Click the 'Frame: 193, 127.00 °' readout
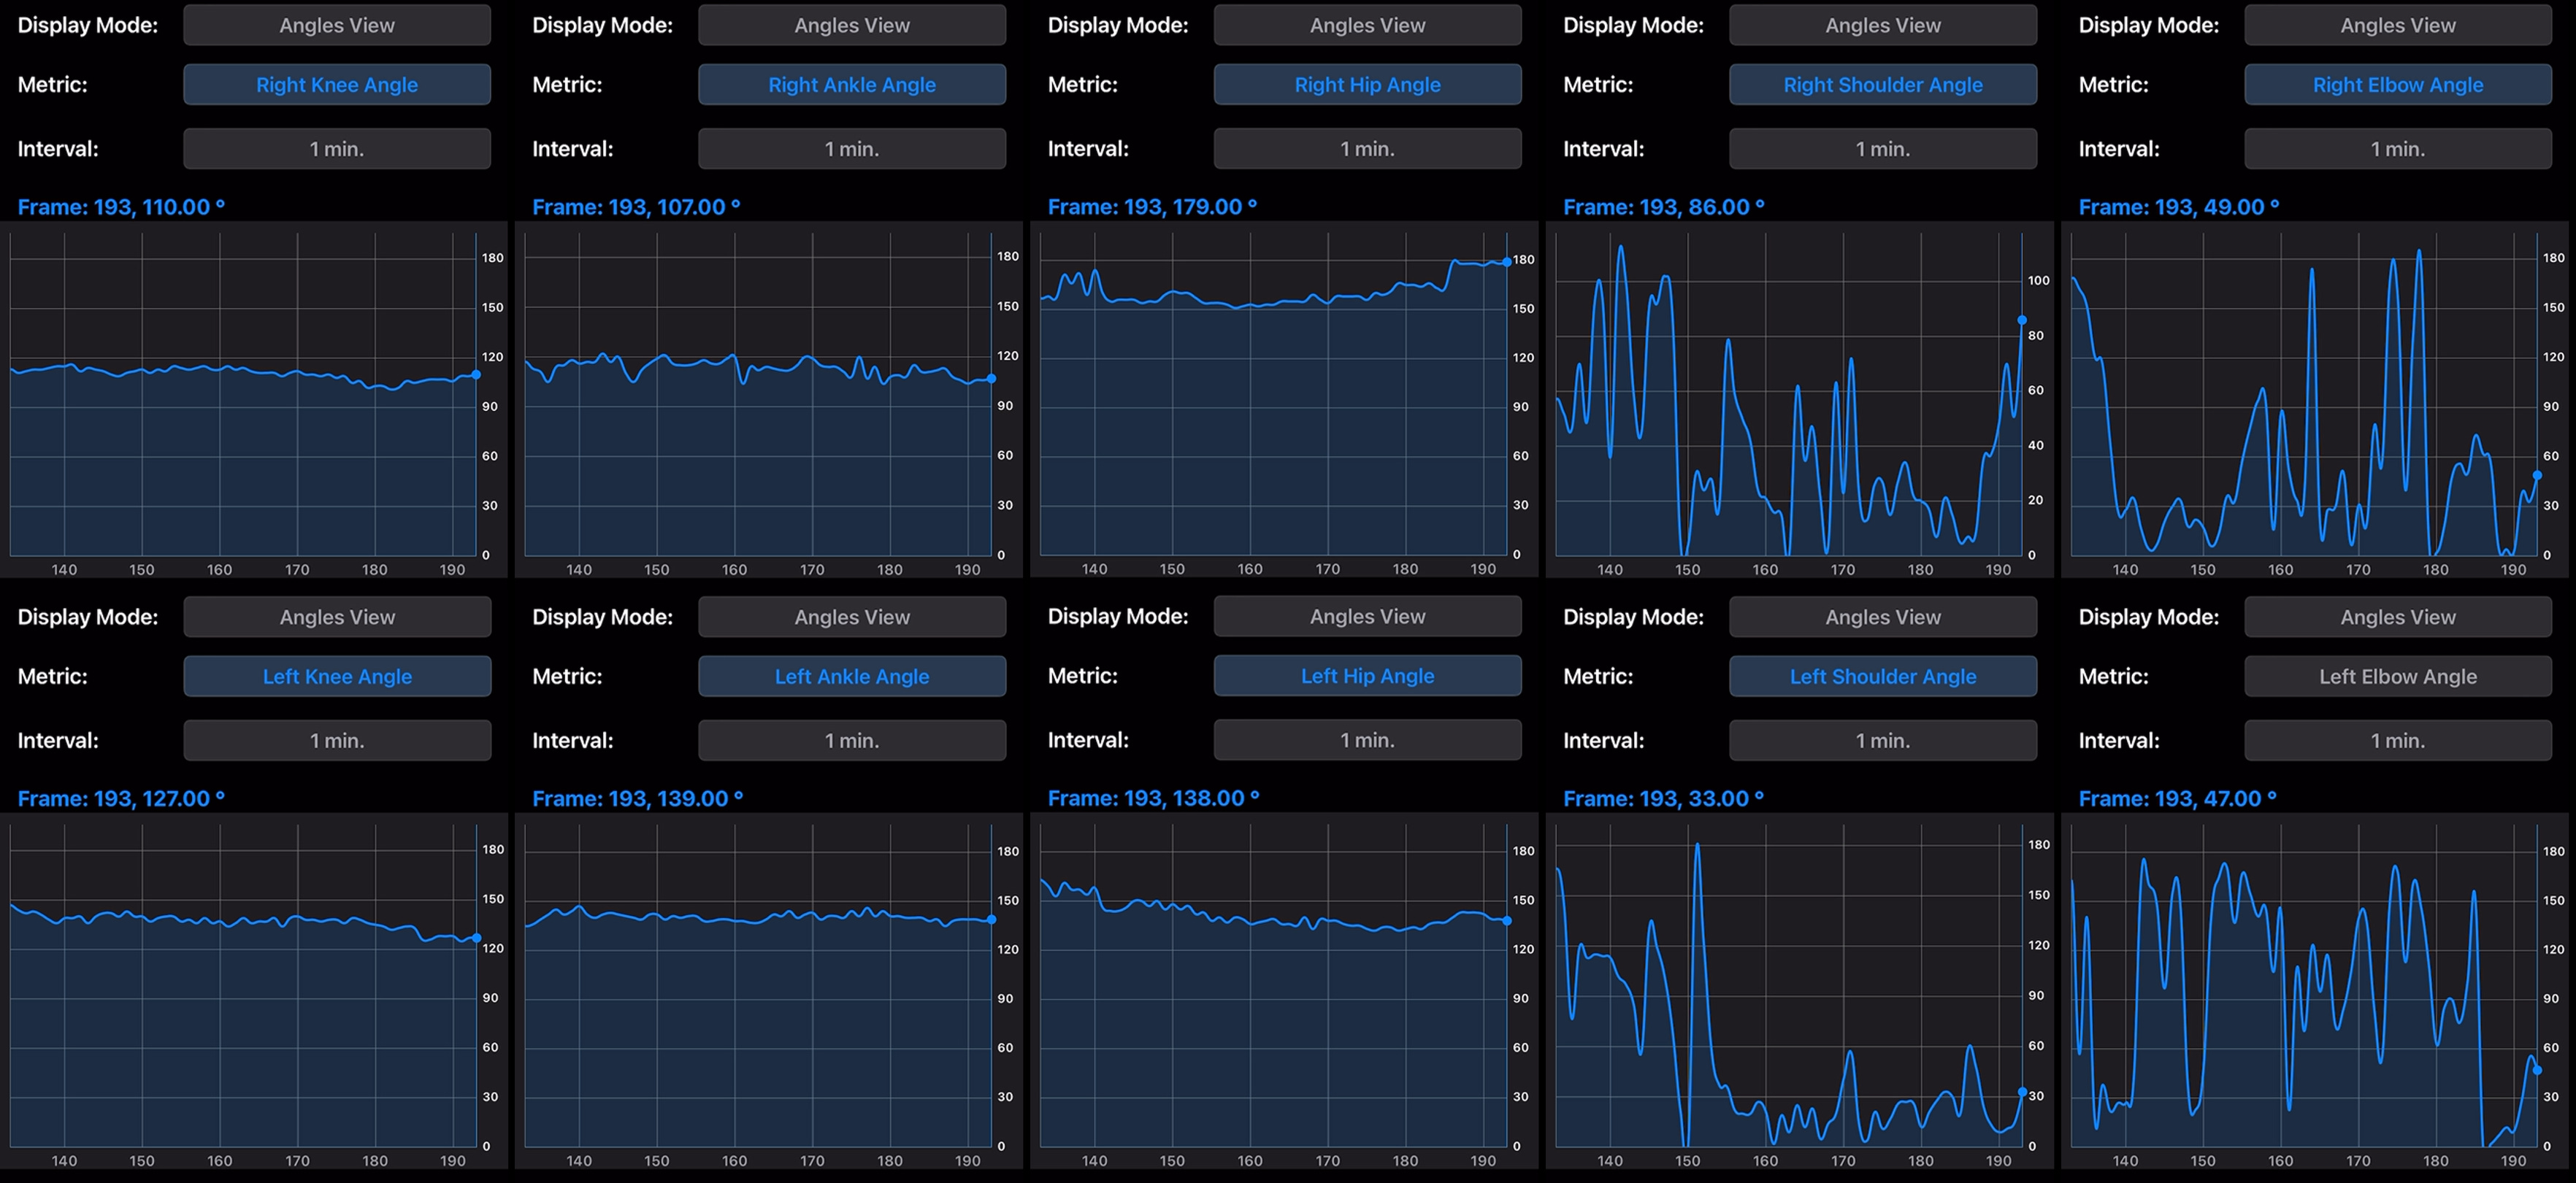 click(x=121, y=798)
